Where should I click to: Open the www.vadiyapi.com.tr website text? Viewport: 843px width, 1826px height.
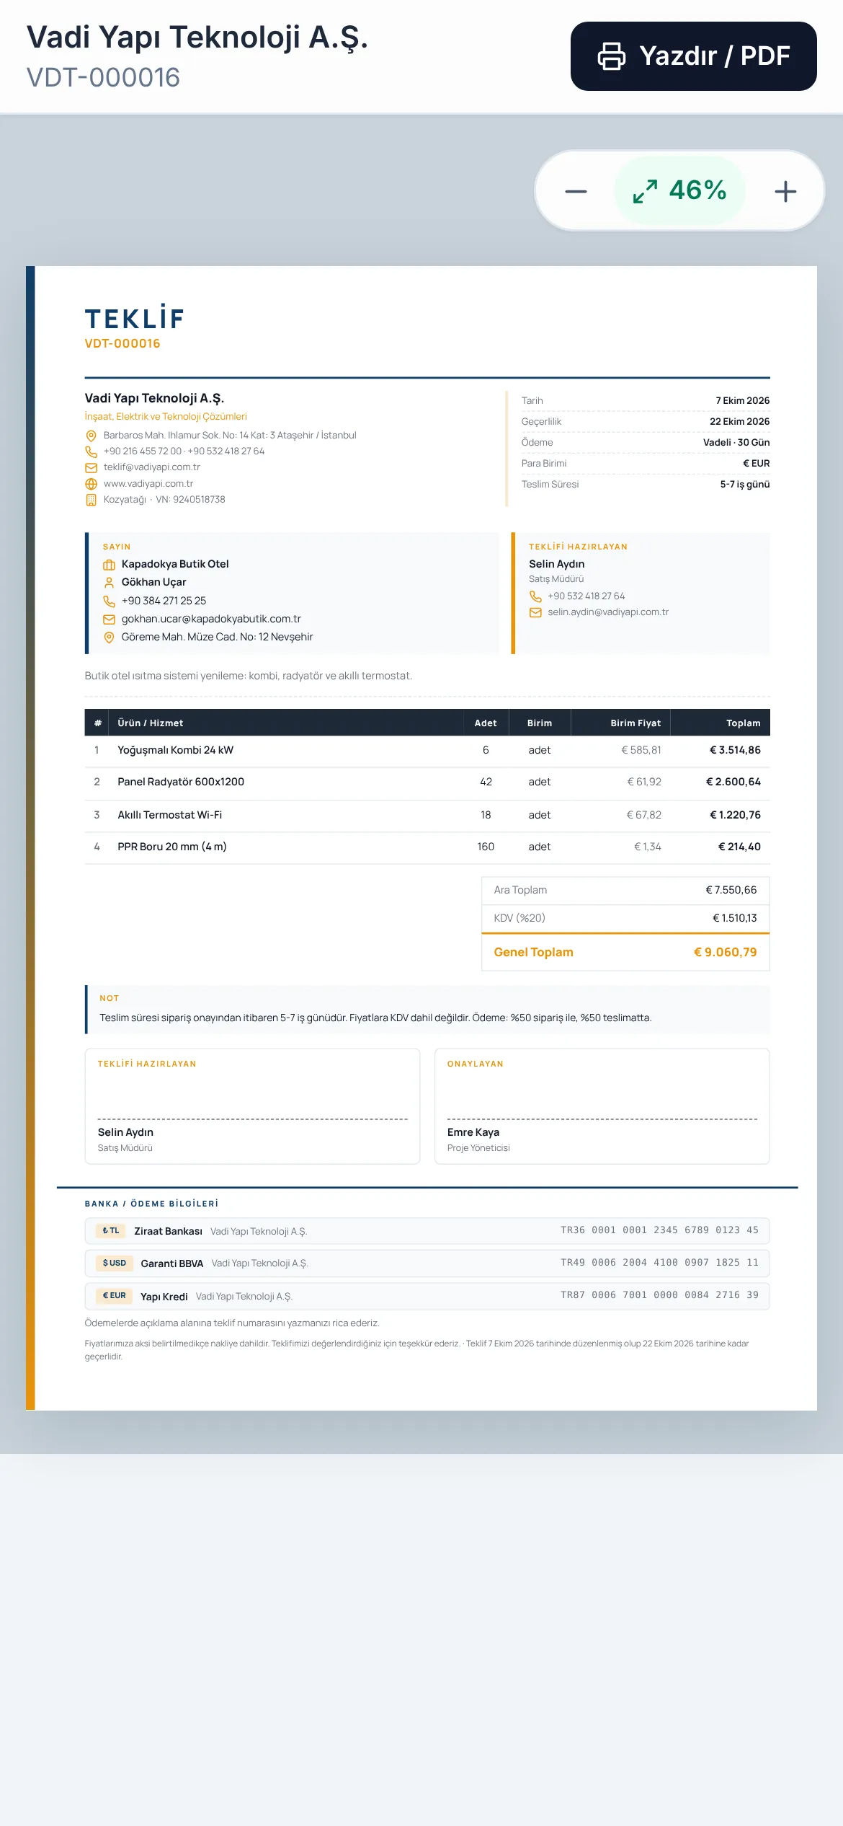pyautogui.click(x=148, y=484)
